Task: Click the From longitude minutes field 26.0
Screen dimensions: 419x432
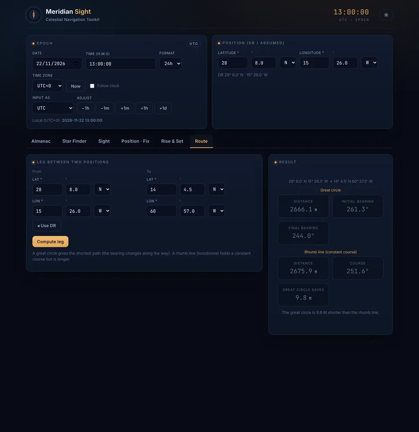Action: point(78,211)
